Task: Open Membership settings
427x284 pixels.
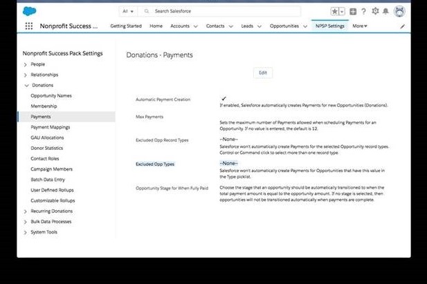Action: 44,106
